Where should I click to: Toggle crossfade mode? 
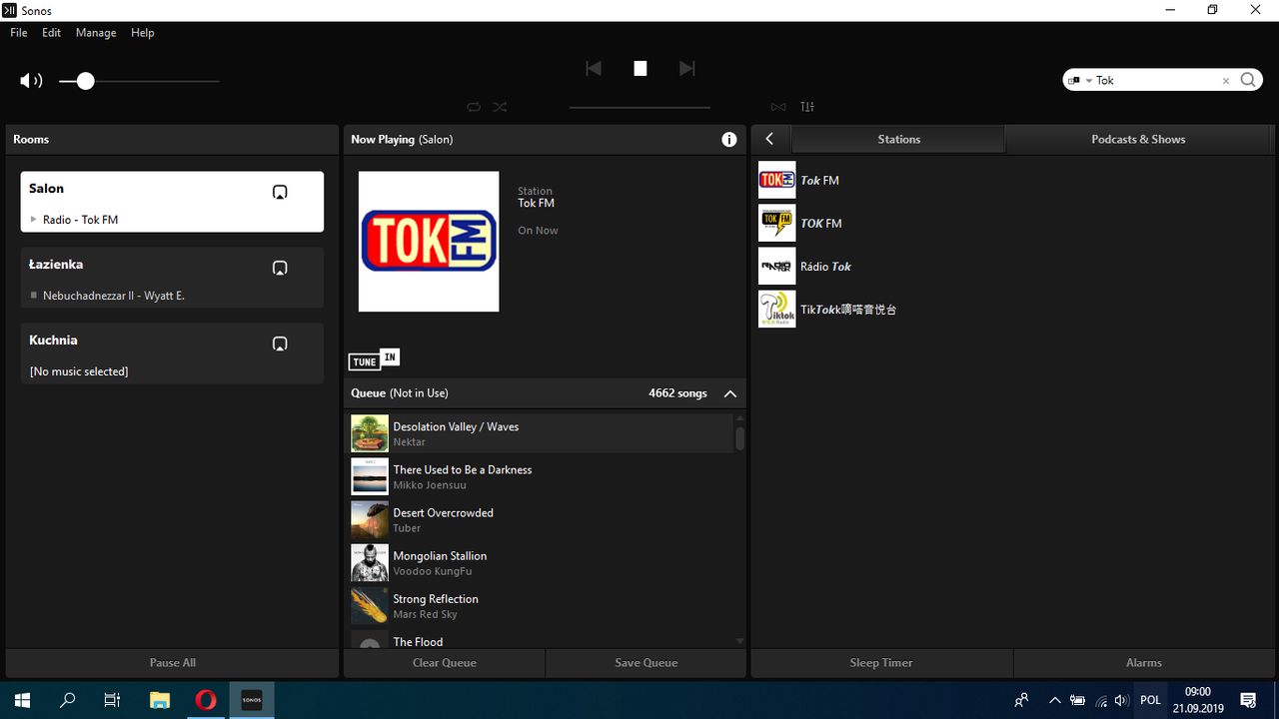coord(778,107)
